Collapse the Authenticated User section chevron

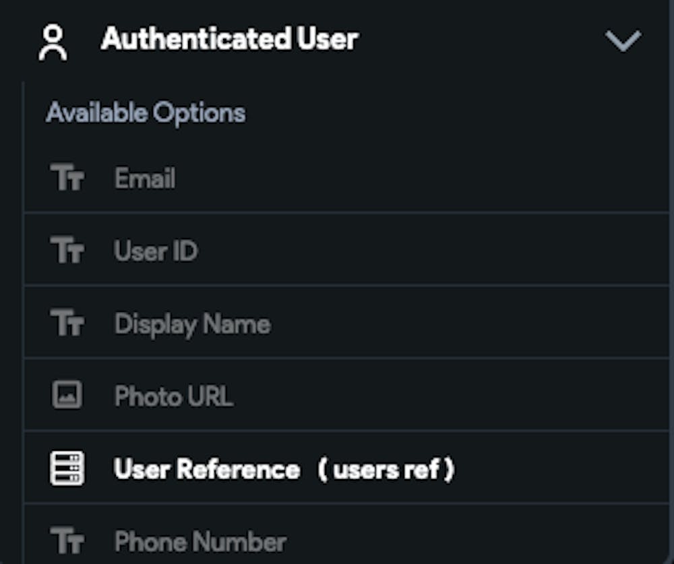click(x=623, y=41)
